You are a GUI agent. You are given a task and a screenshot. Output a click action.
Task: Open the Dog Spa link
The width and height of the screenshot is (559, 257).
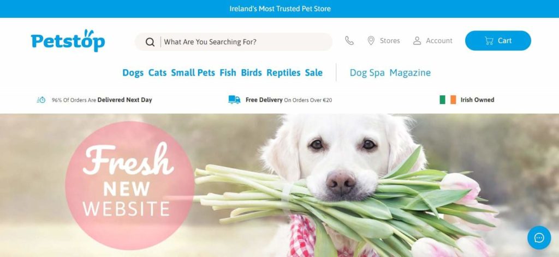click(x=367, y=73)
